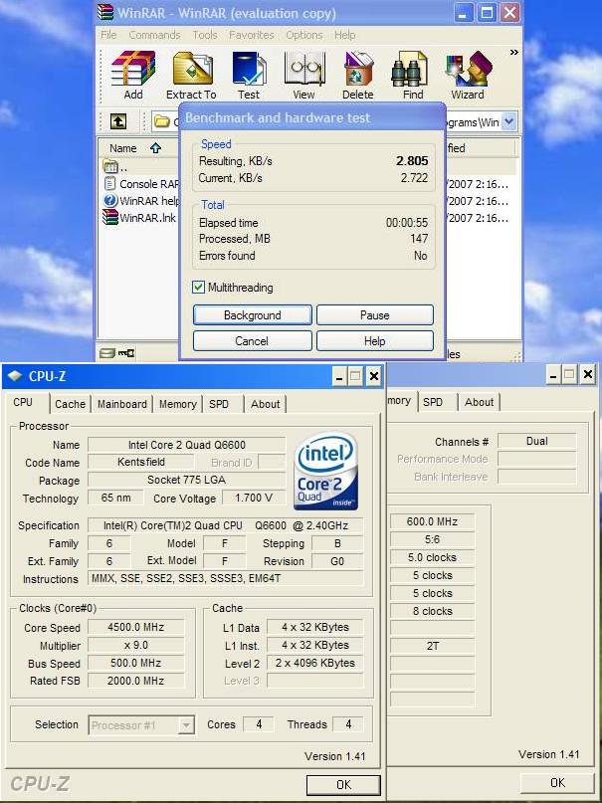Close the WinRAR window
The image size is (602, 803).
508,13
